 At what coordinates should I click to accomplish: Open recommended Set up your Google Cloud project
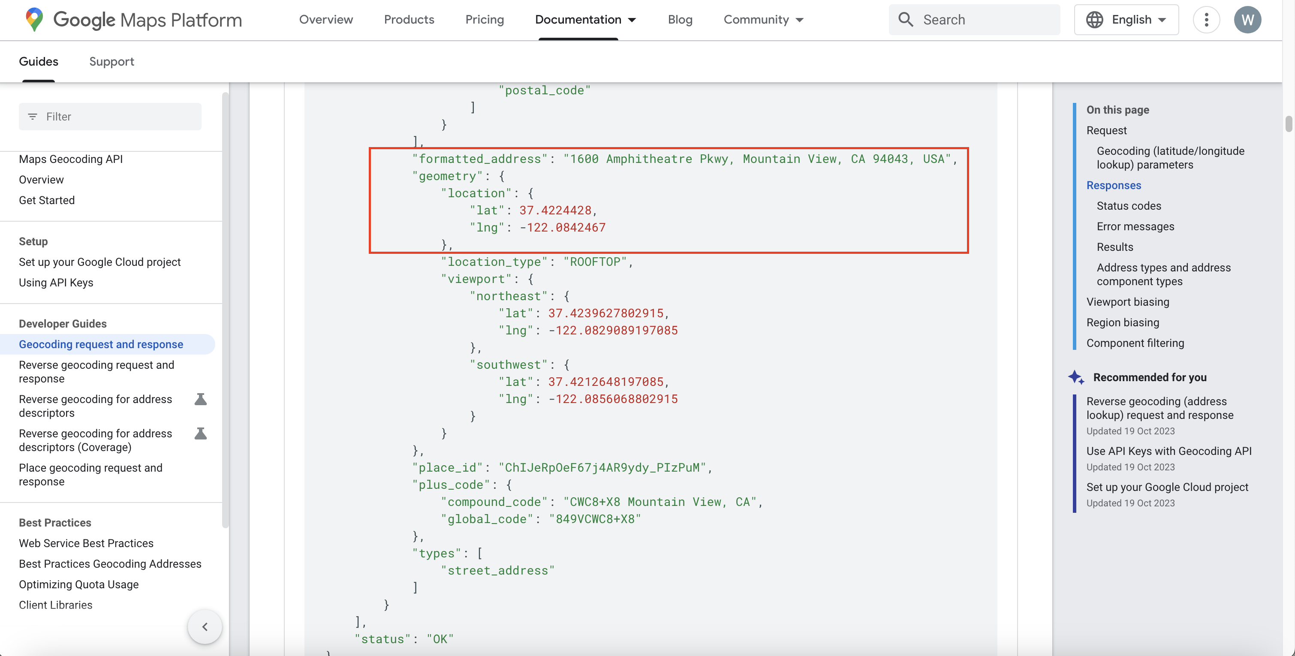tap(1167, 487)
